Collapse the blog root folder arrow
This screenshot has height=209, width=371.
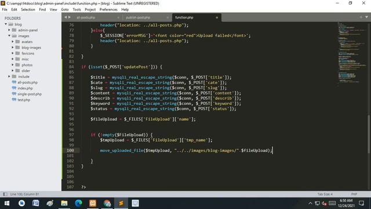[x=6, y=24]
